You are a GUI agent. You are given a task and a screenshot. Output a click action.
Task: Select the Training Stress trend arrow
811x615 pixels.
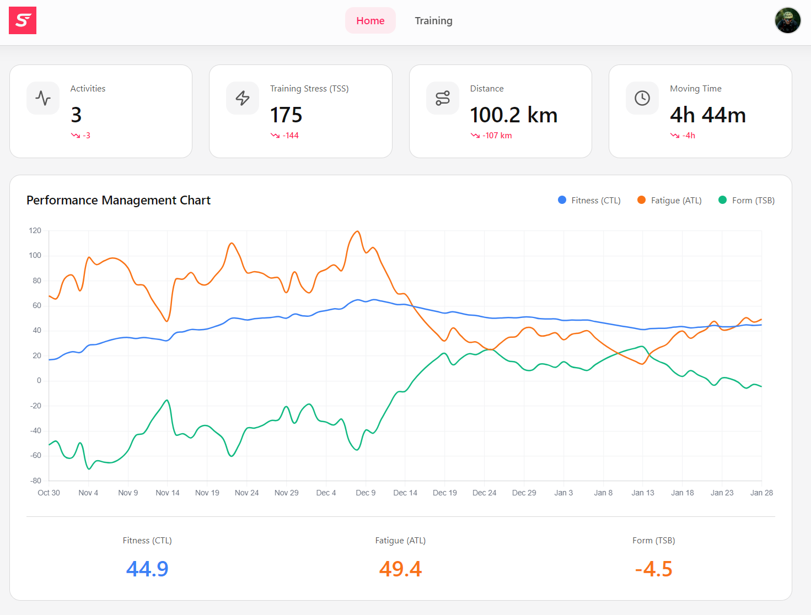(275, 135)
